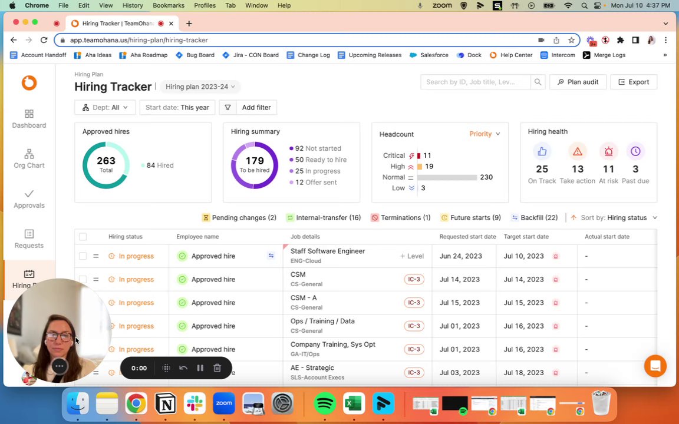Toggle Pending changes (2) filter
The width and height of the screenshot is (679, 424).
click(x=239, y=218)
